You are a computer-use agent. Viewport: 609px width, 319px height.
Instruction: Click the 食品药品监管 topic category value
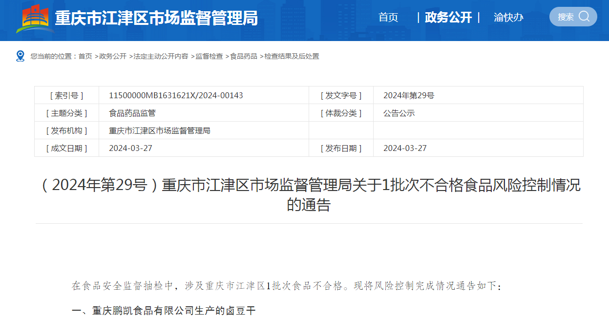pyautogui.click(x=132, y=113)
